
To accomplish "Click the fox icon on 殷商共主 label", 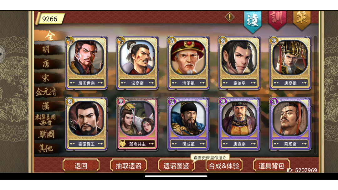I will point(123,144).
